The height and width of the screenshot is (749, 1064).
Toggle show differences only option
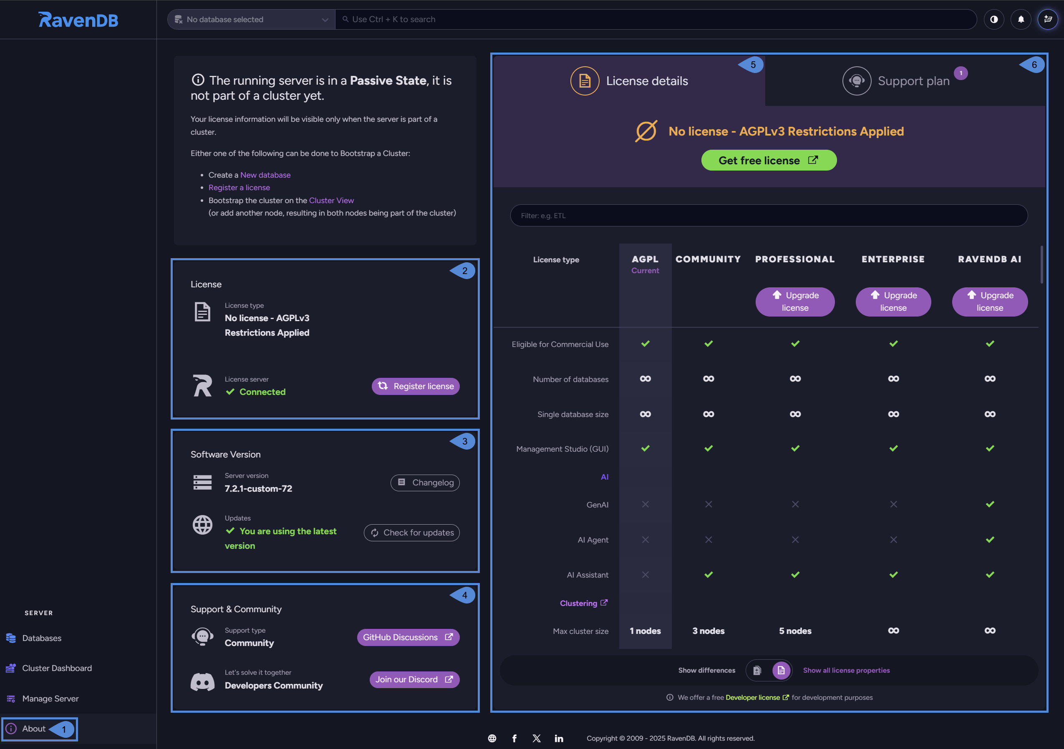[x=757, y=670]
